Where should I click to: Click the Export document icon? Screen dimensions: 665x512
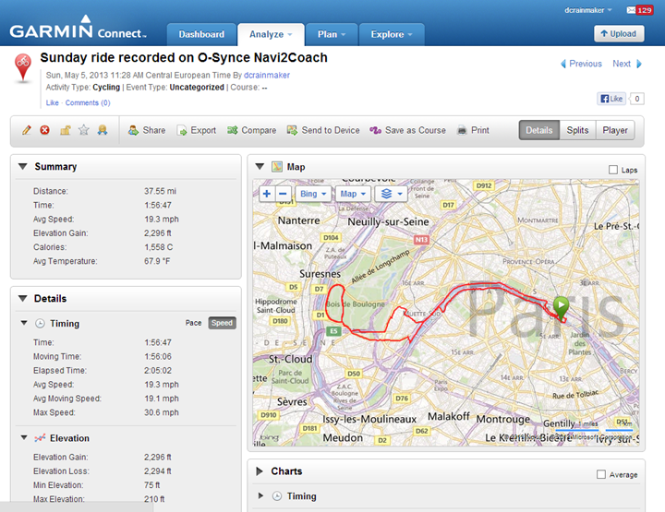pos(182,130)
